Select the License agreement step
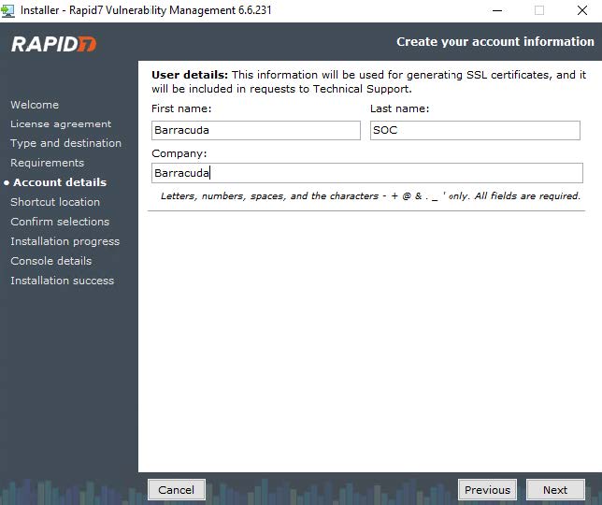 (x=61, y=124)
